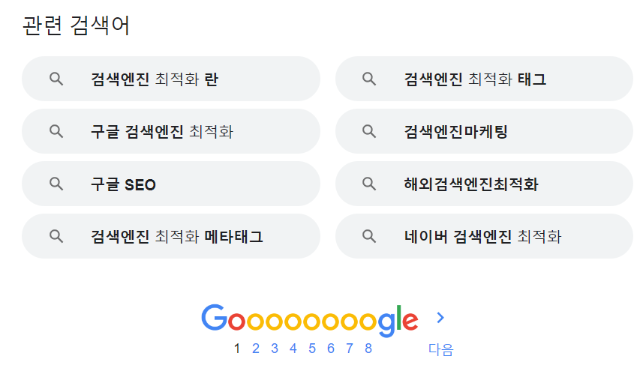Click magnifier icon next to 검색엔진마케팅
Viewport: 640px width, 368px height.
368,131
